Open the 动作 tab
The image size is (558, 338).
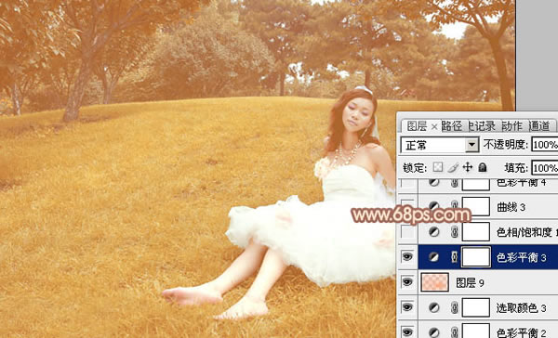point(512,125)
